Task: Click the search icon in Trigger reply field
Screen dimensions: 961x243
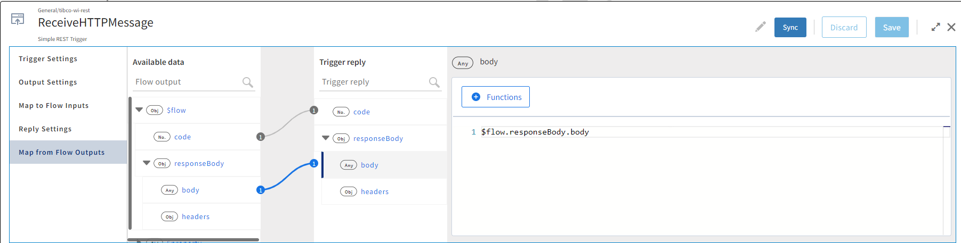Action: click(434, 82)
